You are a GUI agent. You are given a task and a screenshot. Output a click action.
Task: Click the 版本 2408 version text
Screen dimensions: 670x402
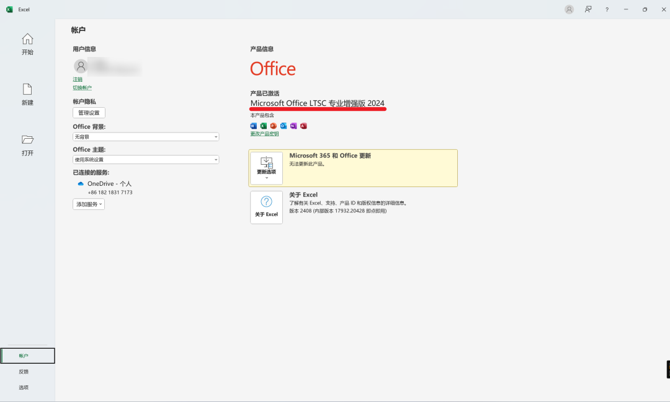pyautogui.click(x=337, y=211)
